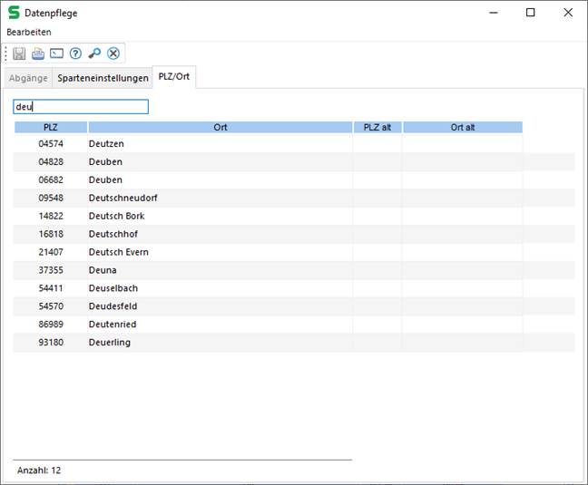The width and height of the screenshot is (588, 485).
Task: Click the search field containing 'deu'
Action: click(x=80, y=107)
